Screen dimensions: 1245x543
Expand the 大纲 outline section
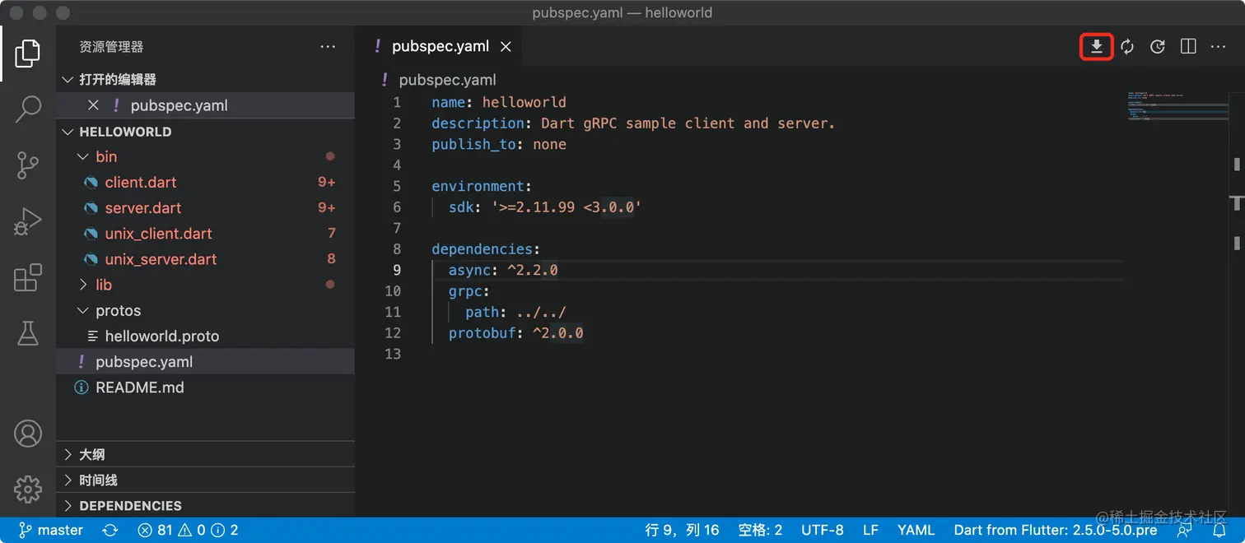click(x=206, y=454)
